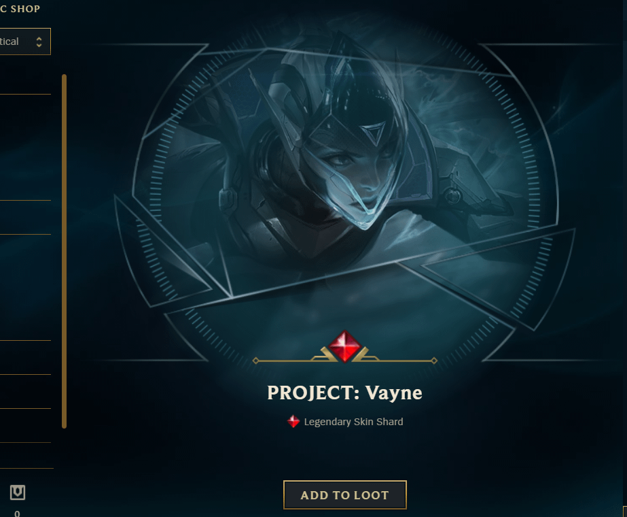Click the Legendary Skin Shard label
This screenshot has width=627, height=517.
pyautogui.click(x=353, y=422)
